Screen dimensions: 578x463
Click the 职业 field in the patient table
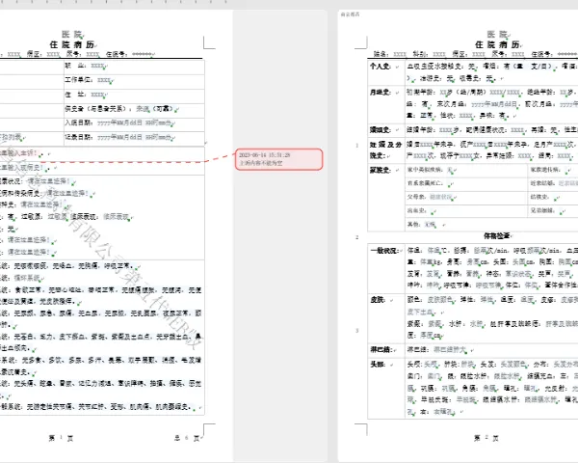pyautogui.click(x=134, y=67)
